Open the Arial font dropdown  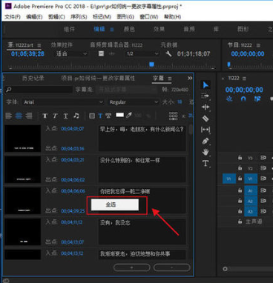point(63,102)
